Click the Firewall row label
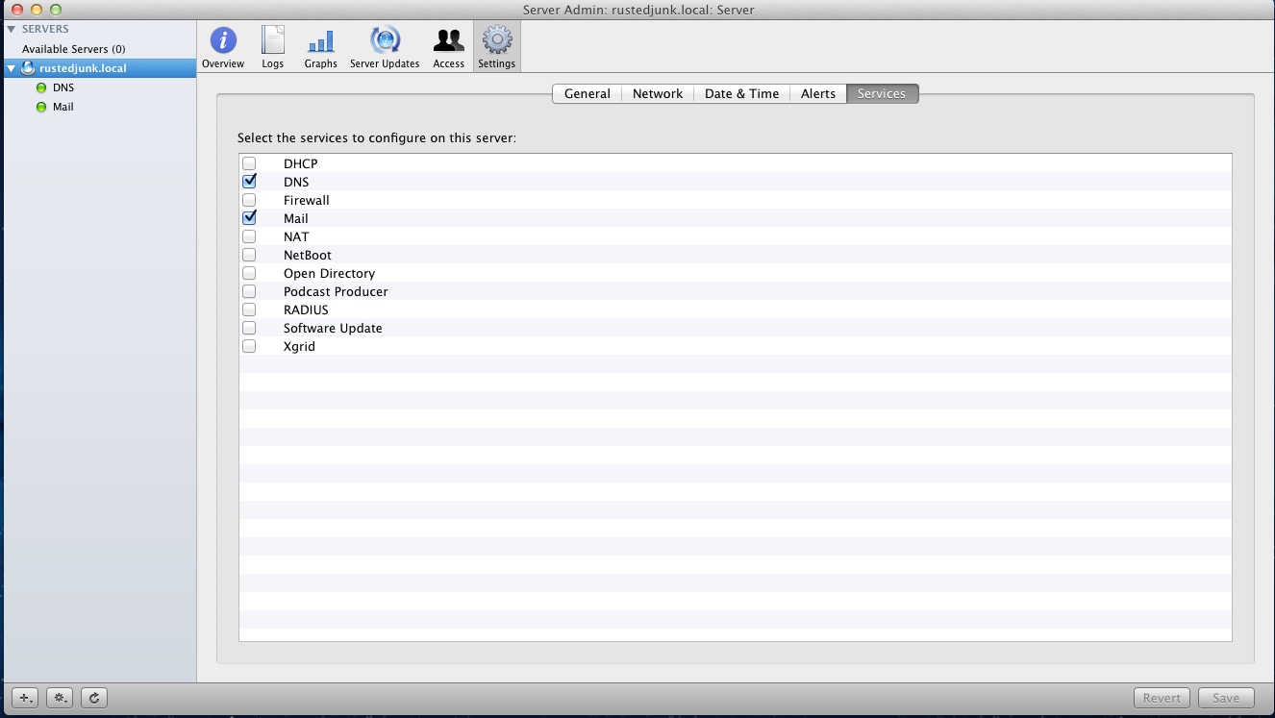The image size is (1275, 718). coord(307,200)
